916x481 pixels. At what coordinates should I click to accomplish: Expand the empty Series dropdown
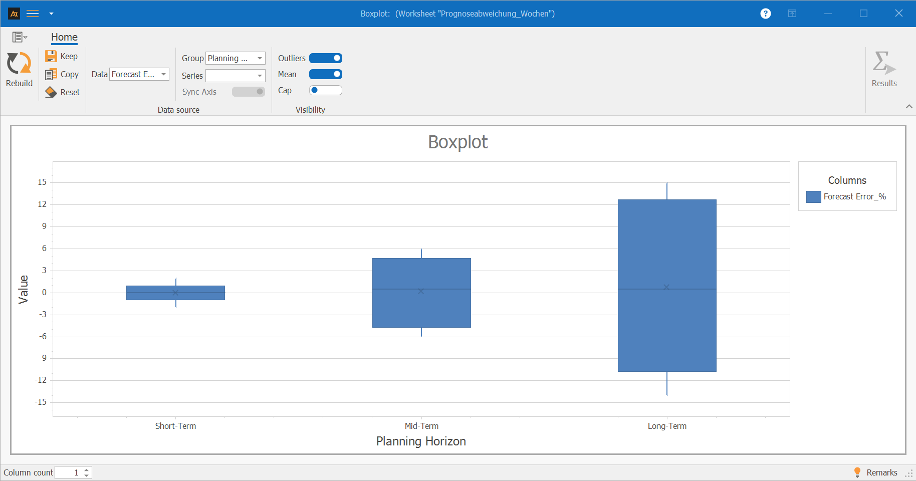[x=236, y=76]
